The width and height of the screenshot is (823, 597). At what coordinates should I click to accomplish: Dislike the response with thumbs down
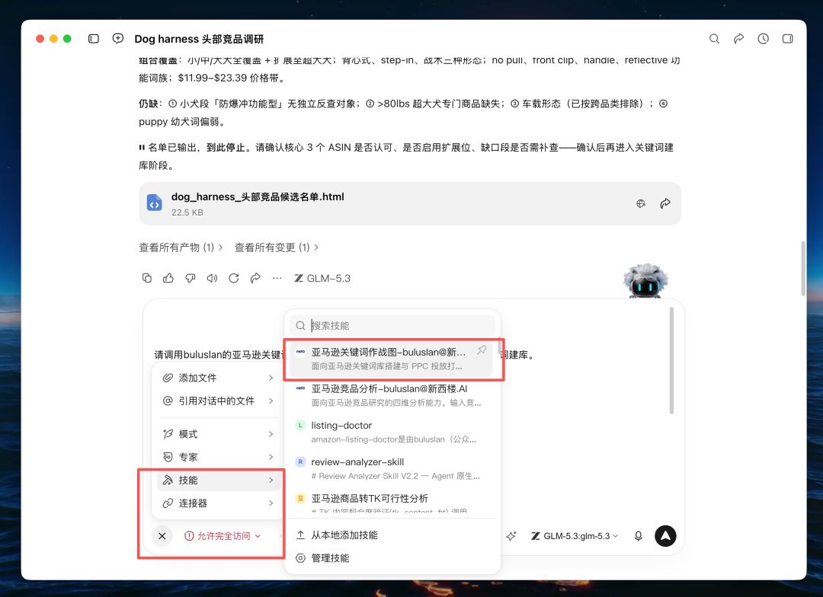point(190,278)
